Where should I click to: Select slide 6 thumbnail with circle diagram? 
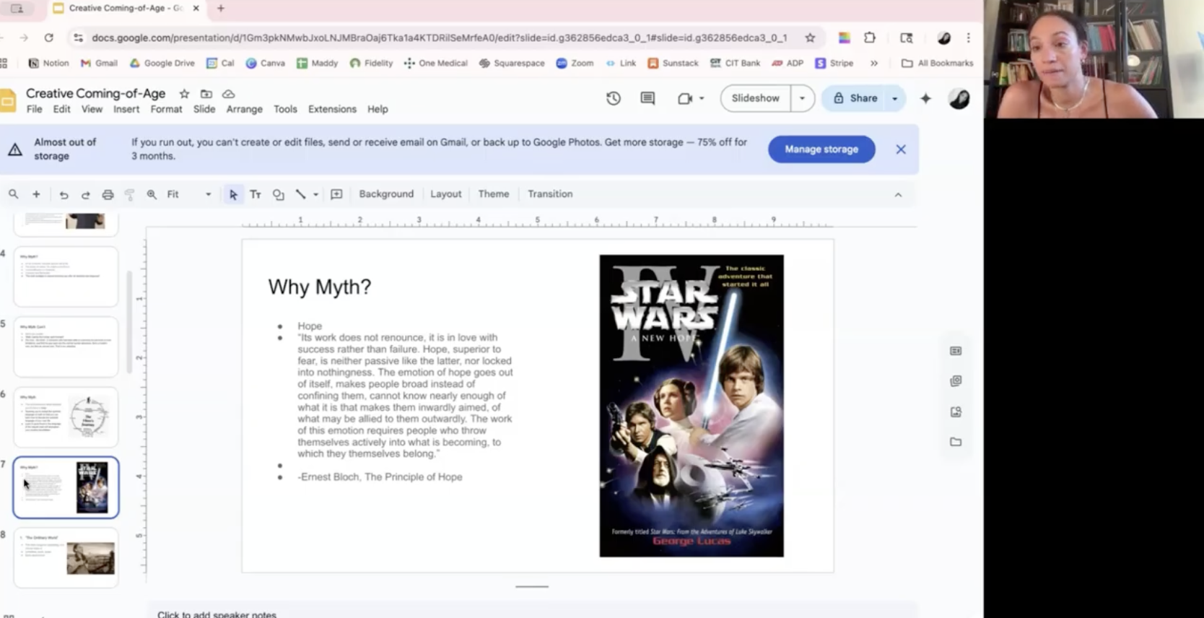point(66,417)
